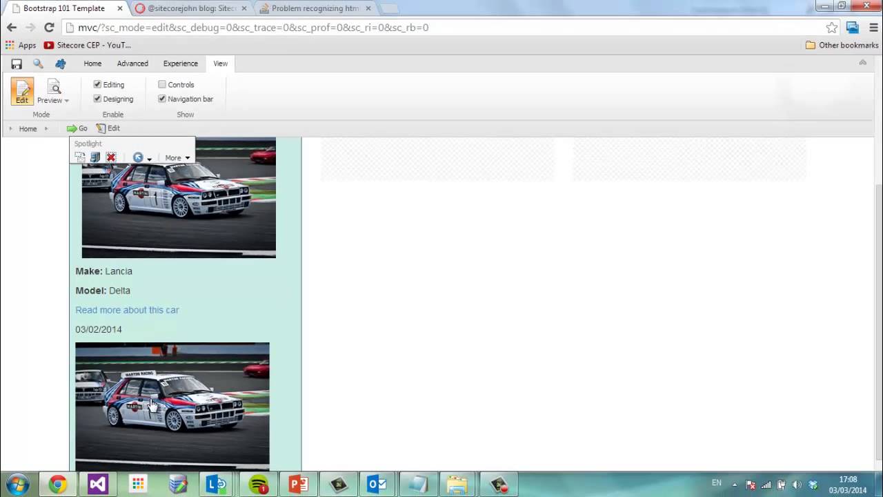883x497 pixels.
Task: Click the lower Lancia car image
Action: point(172,406)
